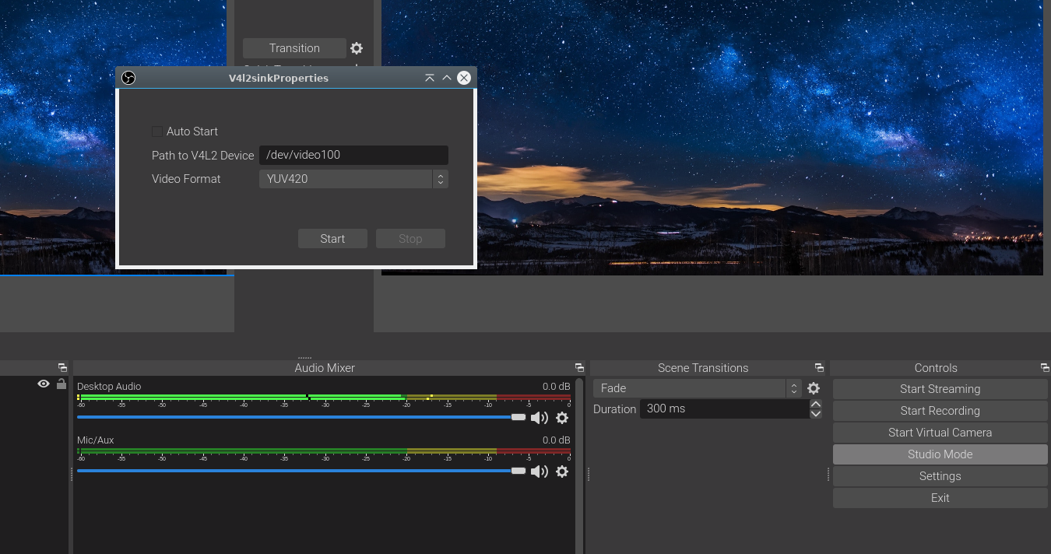Toggle Studio Mode off
The width and height of the screenshot is (1051, 554).
pos(940,454)
